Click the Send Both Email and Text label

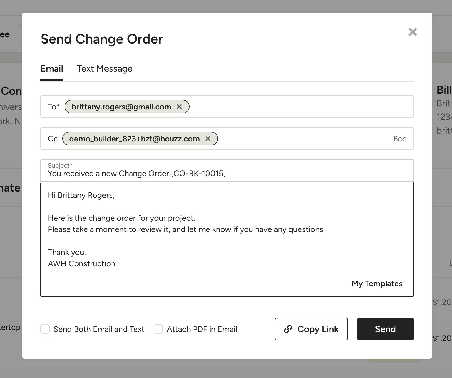[x=99, y=329]
